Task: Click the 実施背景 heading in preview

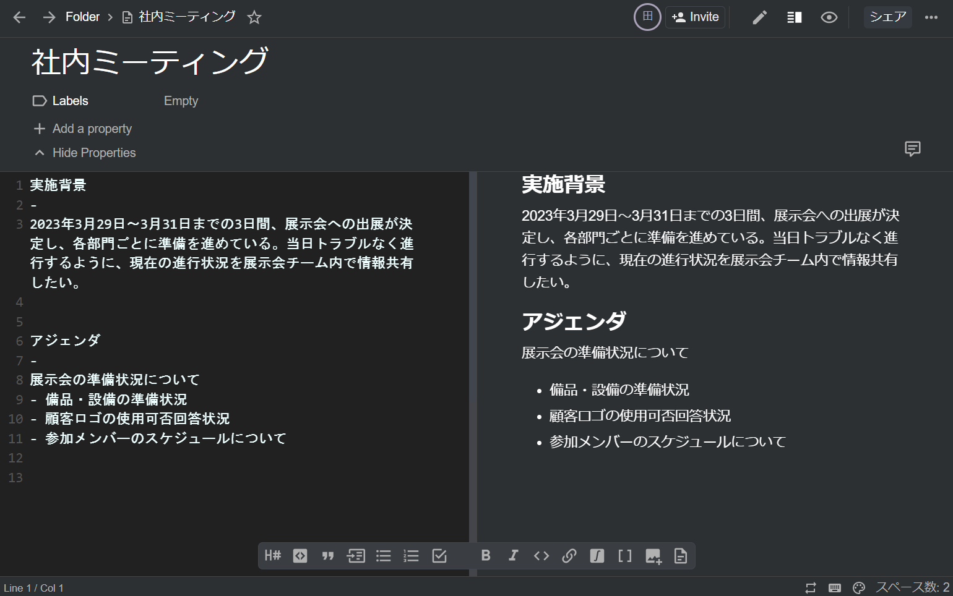Action: (x=563, y=184)
